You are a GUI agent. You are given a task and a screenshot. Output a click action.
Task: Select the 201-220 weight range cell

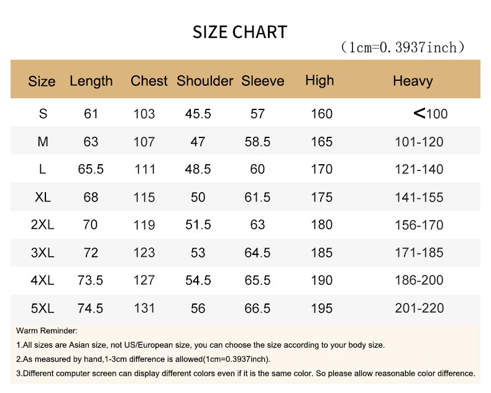pos(419,308)
